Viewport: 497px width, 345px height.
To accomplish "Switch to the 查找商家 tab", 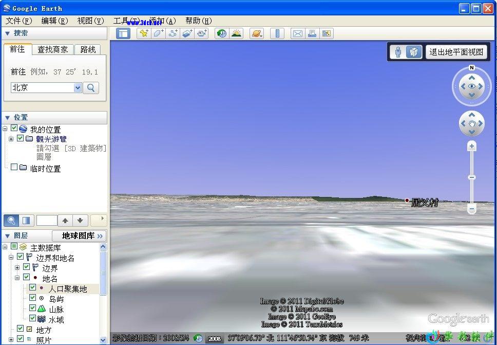I will click(52, 49).
